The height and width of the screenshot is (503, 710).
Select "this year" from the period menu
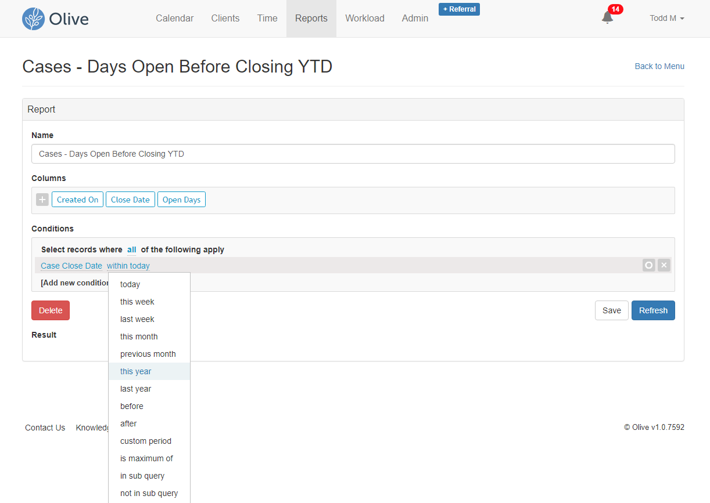pyautogui.click(x=135, y=371)
